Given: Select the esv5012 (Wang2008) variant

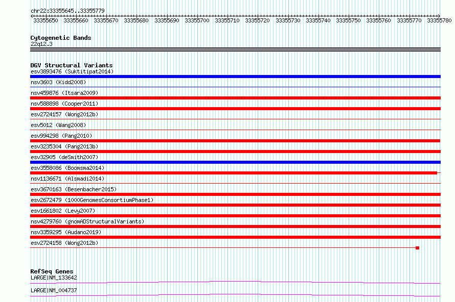Looking at the screenshot, I should click(x=58, y=125).
